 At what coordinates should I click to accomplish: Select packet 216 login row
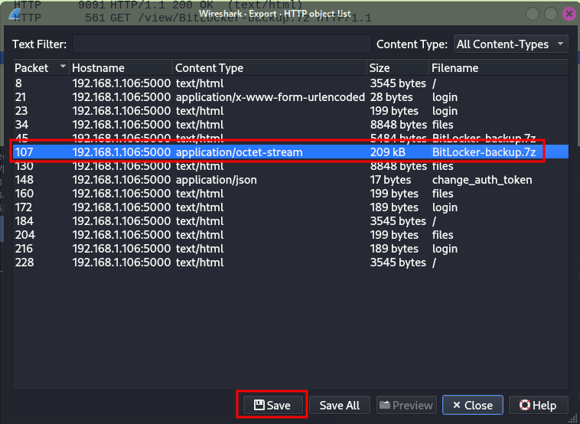[x=290, y=249]
